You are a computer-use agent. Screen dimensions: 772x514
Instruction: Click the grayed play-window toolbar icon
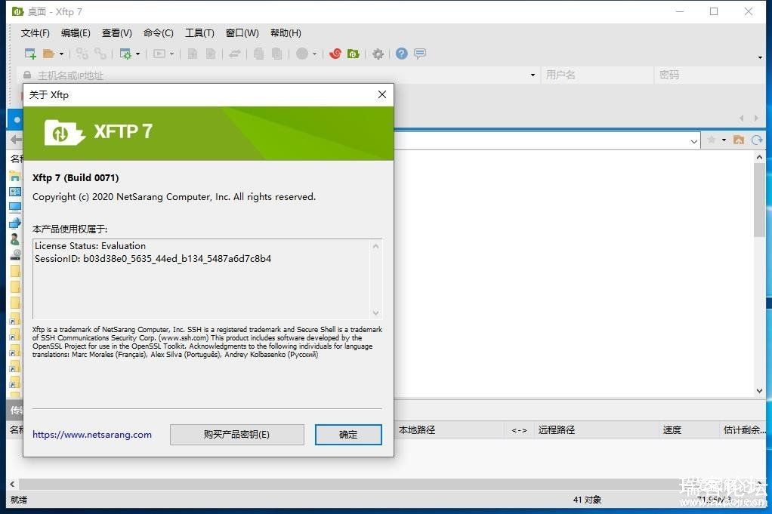pos(159,54)
